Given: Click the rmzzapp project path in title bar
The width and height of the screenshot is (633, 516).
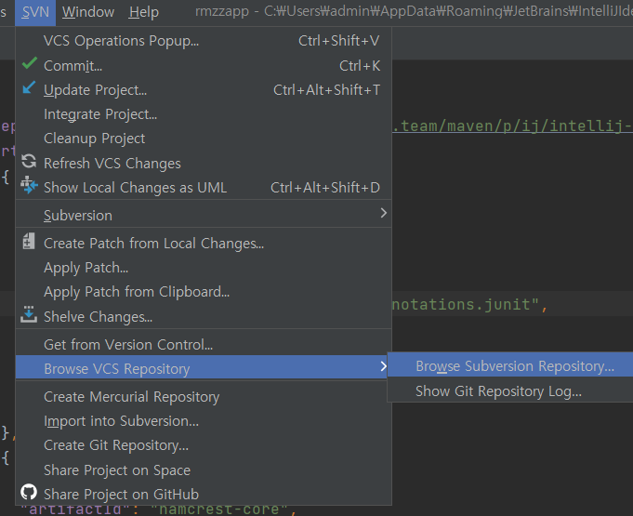Looking at the screenshot, I should pyautogui.click(x=415, y=11).
